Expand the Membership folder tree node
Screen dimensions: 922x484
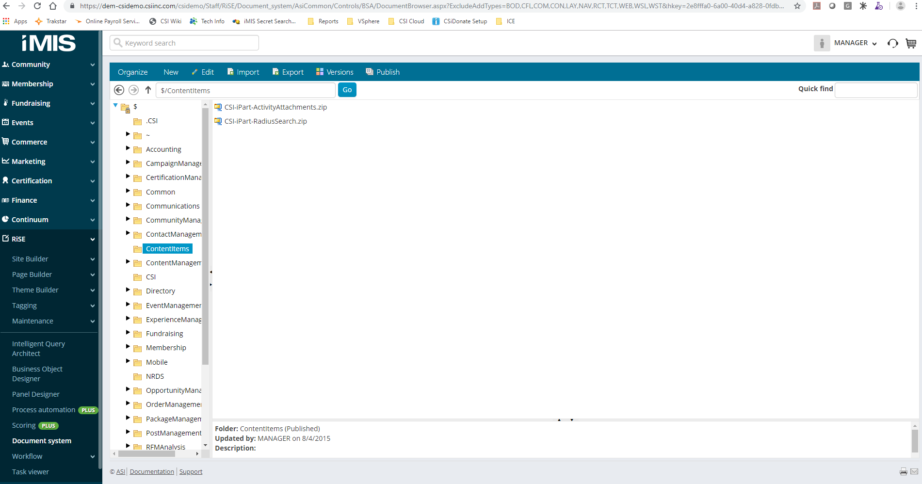tap(128, 347)
